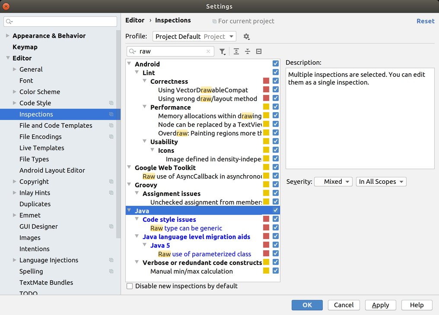The height and width of the screenshot is (315, 439).
Task: Click the copy icon next to Code Style
Action: click(x=111, y=103)
